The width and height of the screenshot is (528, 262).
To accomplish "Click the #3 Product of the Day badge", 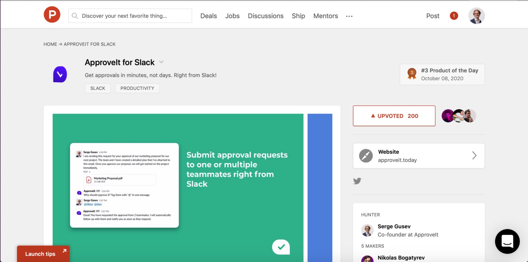I will (x=442, y=74).
